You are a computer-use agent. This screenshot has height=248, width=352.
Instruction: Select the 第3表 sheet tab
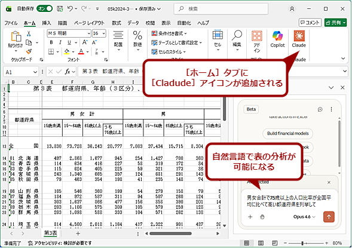[51, 233]
